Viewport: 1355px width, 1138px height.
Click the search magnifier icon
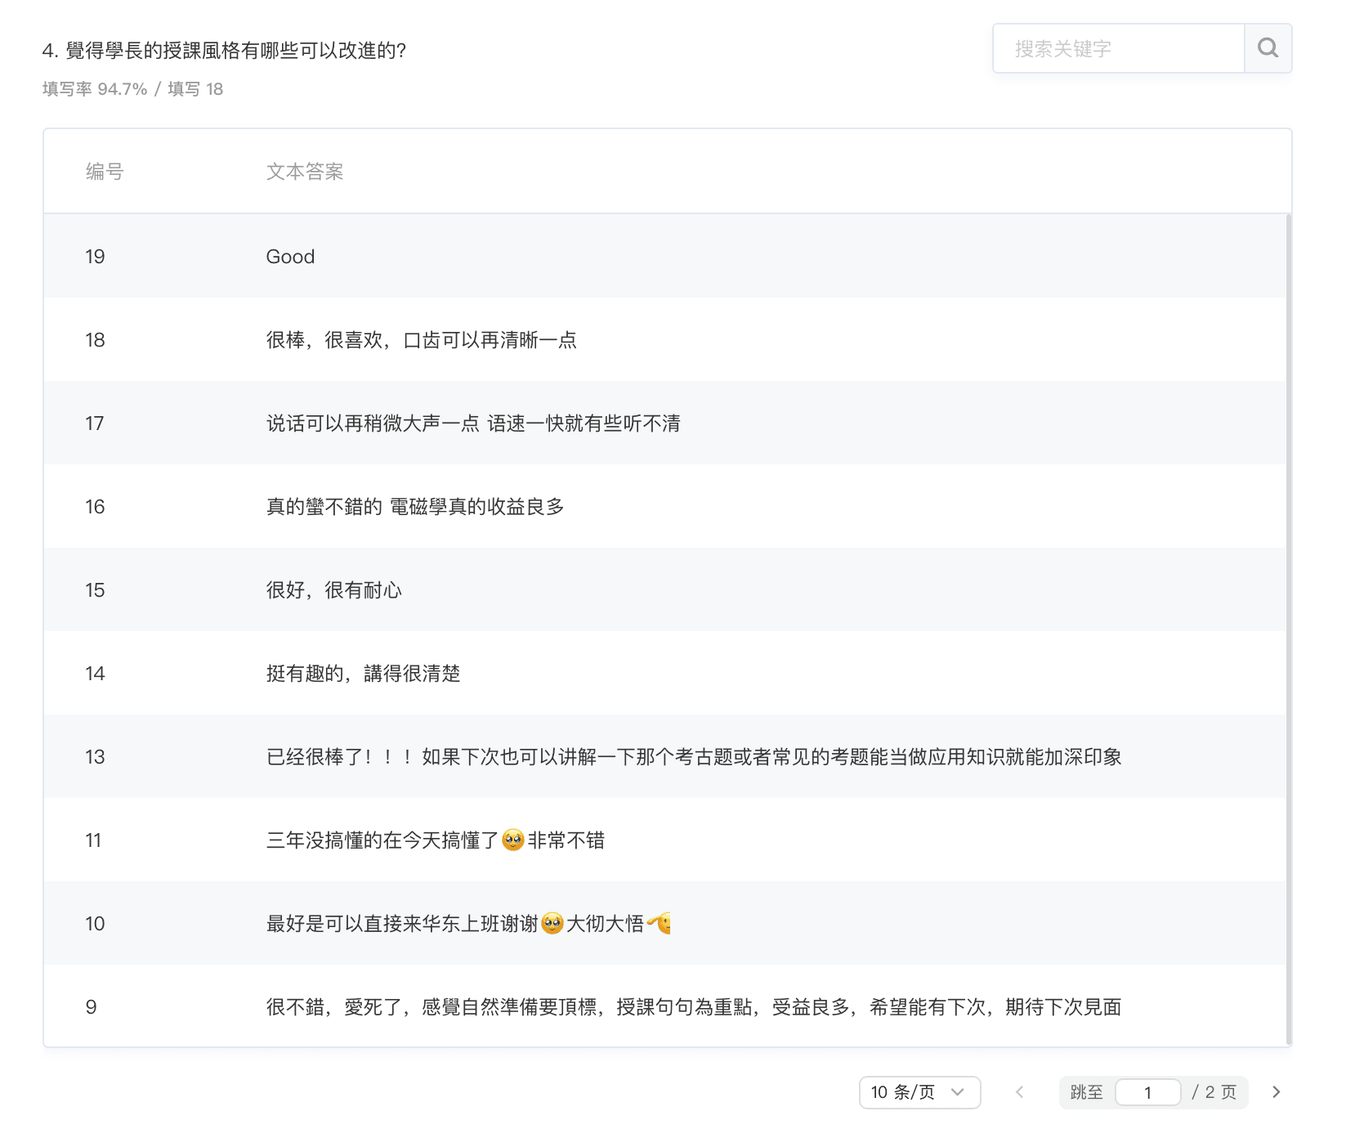tap(1268, 48)
